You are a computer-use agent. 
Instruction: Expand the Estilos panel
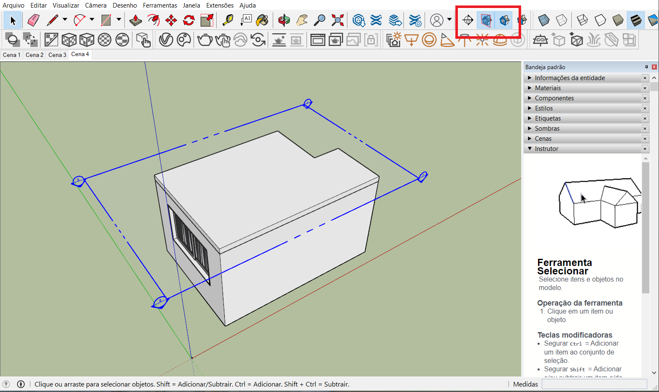(x=586, y=108)
